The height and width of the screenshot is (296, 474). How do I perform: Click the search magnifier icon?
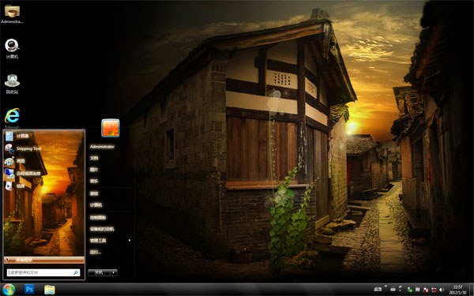[x=76, y=273]
